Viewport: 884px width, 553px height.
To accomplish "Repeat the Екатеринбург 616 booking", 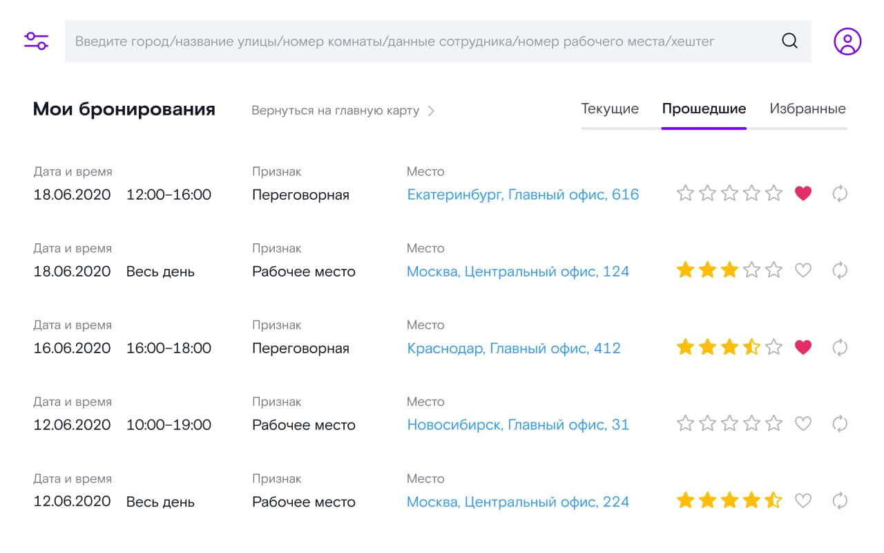I will point(840,194).
